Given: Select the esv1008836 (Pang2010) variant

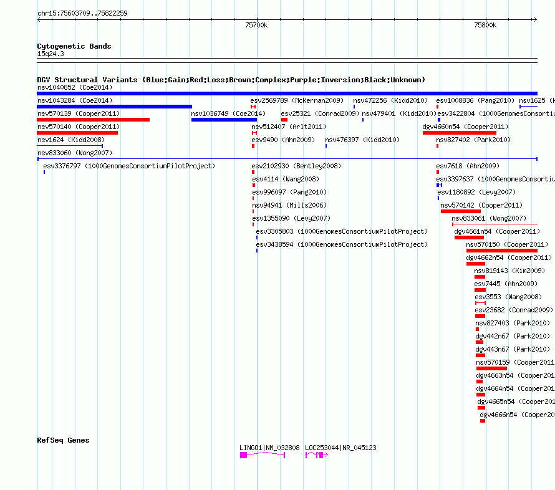Looking at the screenshot, I should (475, 100).
